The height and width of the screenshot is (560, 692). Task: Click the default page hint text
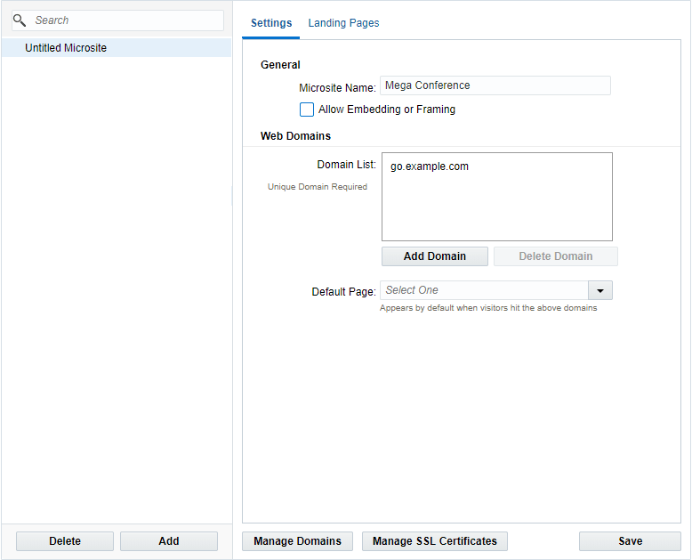(x=488, y=308)
